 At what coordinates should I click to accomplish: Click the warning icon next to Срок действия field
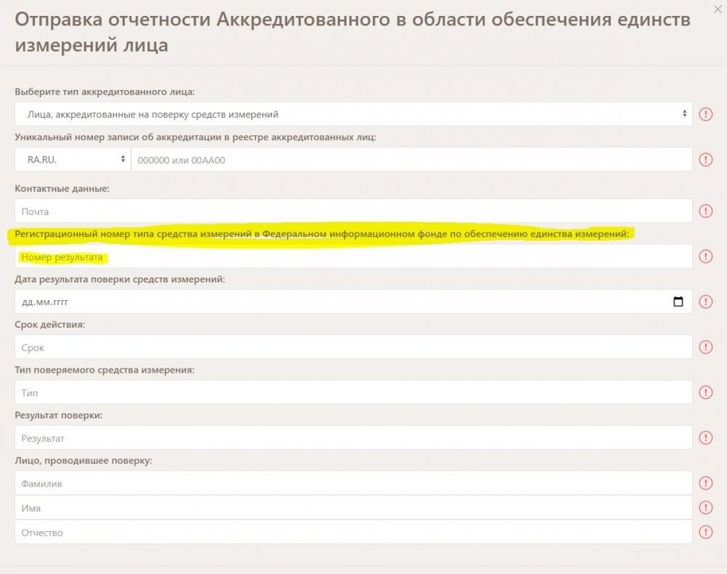pos(706,347)
